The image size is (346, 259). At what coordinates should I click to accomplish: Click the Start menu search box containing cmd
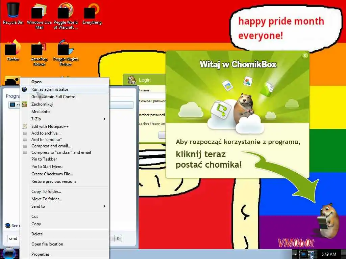coord(14,238)
